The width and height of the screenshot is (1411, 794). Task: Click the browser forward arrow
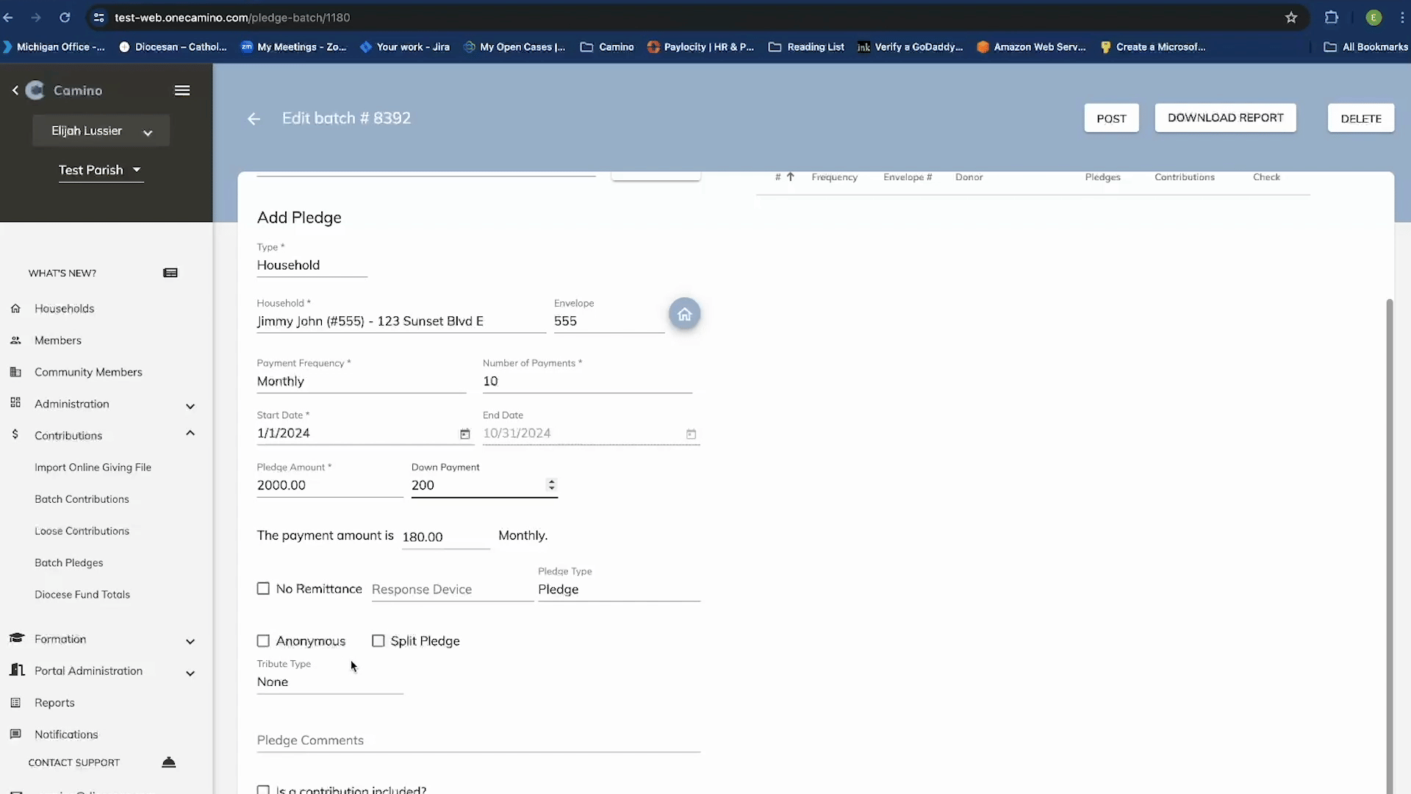36,17
